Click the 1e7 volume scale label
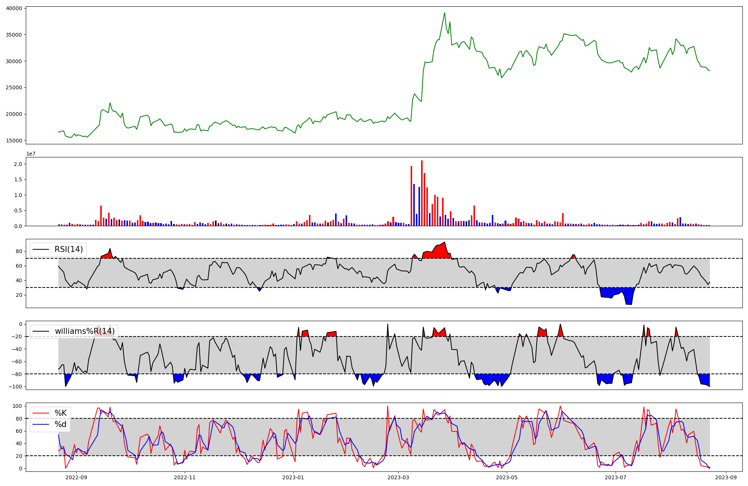This screenshot has height=486, width=748. [x=31, y=154]
